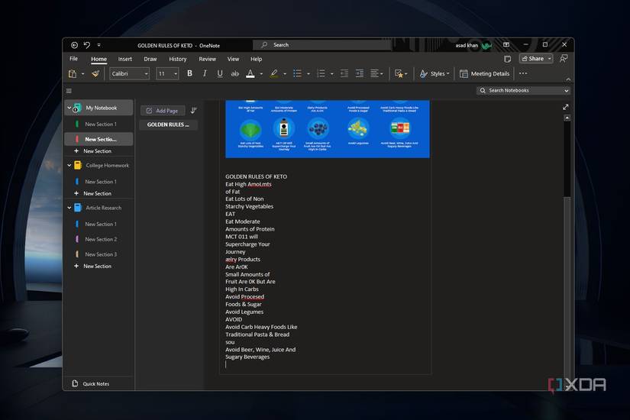Toggle the numbered list
Image resolution: width=630 pixels, height=420 pixels.
tap(321, 73)
